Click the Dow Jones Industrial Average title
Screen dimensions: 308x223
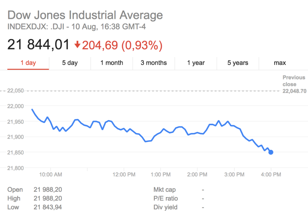(x=85, y=15)
